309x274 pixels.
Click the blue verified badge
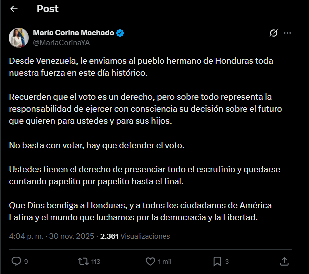(120, 33)
